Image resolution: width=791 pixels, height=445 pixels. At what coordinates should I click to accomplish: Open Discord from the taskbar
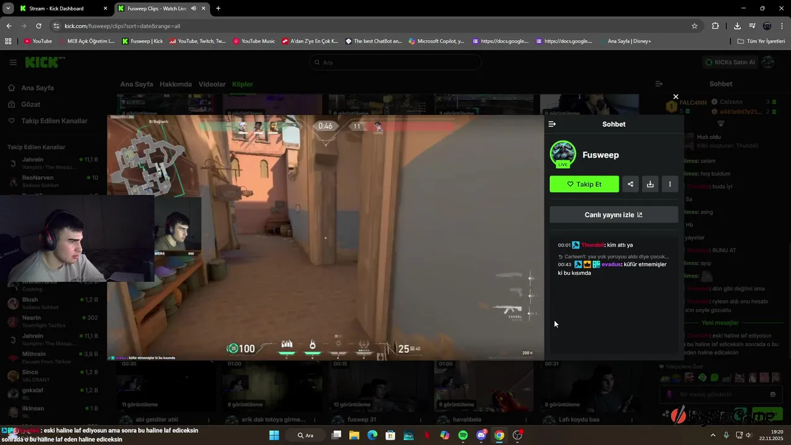pyautogui.click(x=481, y=435)
